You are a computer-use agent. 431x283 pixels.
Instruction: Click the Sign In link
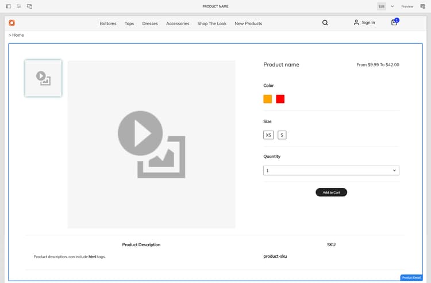tap(364, 22)
